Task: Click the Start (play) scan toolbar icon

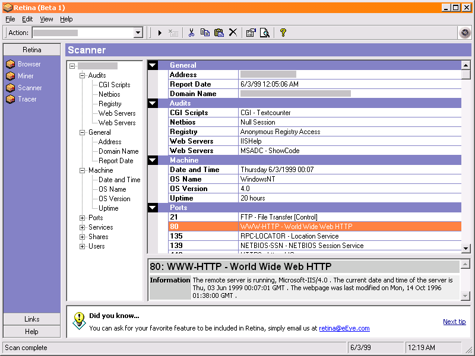Action: pyautogui.click(x=160, y=33)
